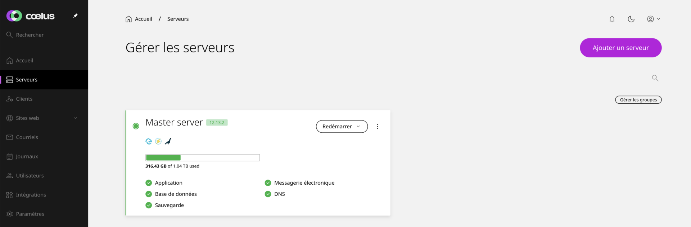Click the Application green check status
This screenshot has height=227, width=691.
pos(149,183)
